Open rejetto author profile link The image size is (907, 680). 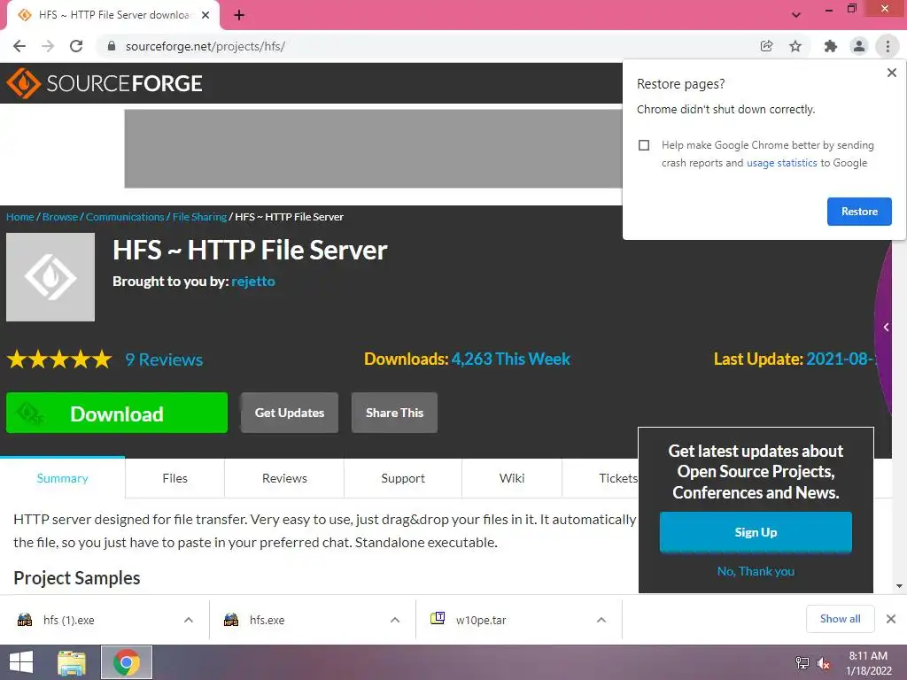252,282
